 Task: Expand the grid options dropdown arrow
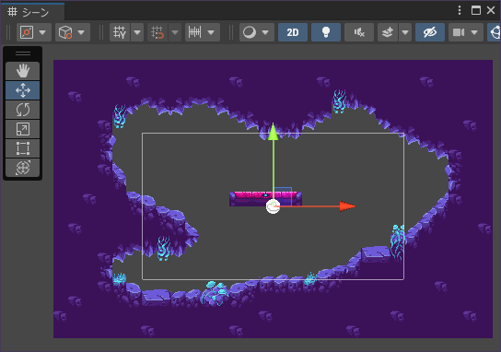click(137, 32)
